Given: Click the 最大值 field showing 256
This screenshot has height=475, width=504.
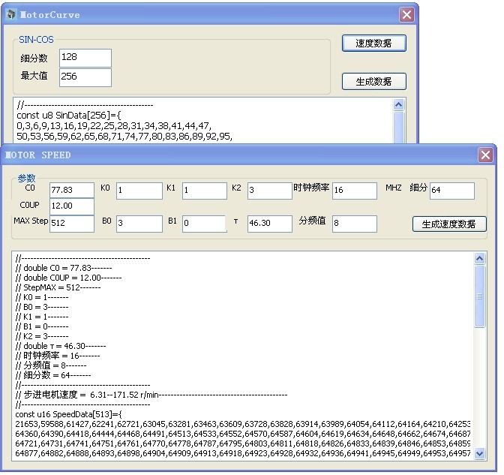Looking at the screenshot, I should tap(85, 77).
